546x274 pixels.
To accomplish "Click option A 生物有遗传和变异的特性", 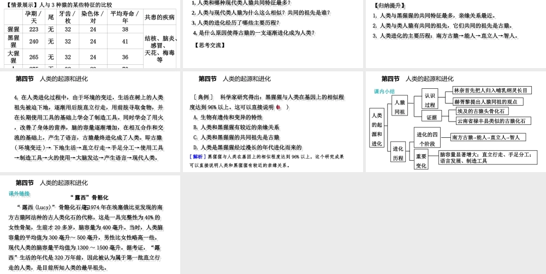I will point(228,117).
